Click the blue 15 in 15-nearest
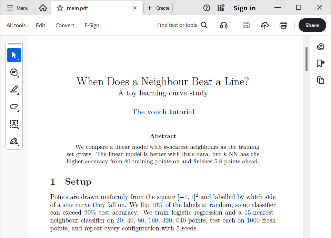 click(248, 213)
